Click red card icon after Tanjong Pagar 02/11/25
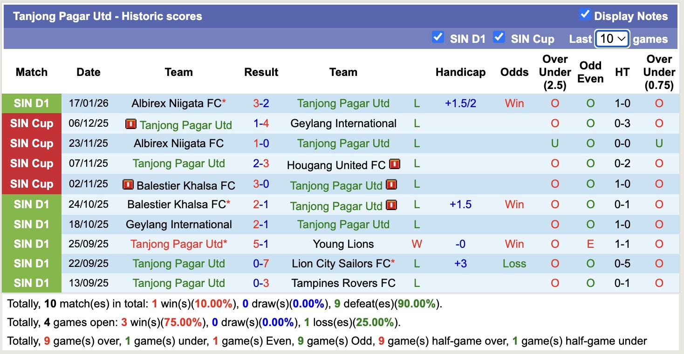The image size is (684, 354). [x=391, y=185]
